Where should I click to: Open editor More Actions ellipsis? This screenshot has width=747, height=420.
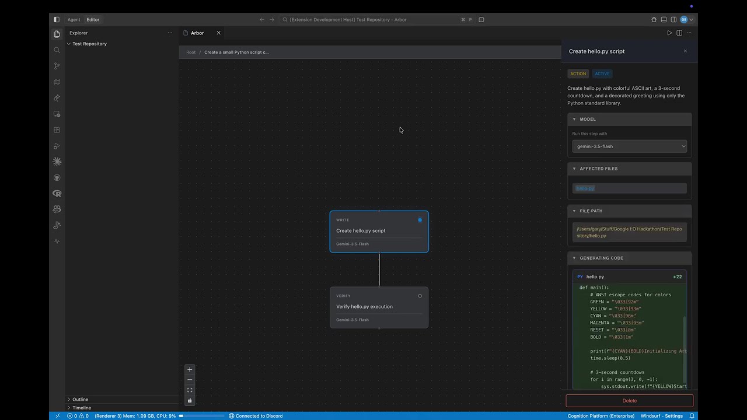point(689,33)
